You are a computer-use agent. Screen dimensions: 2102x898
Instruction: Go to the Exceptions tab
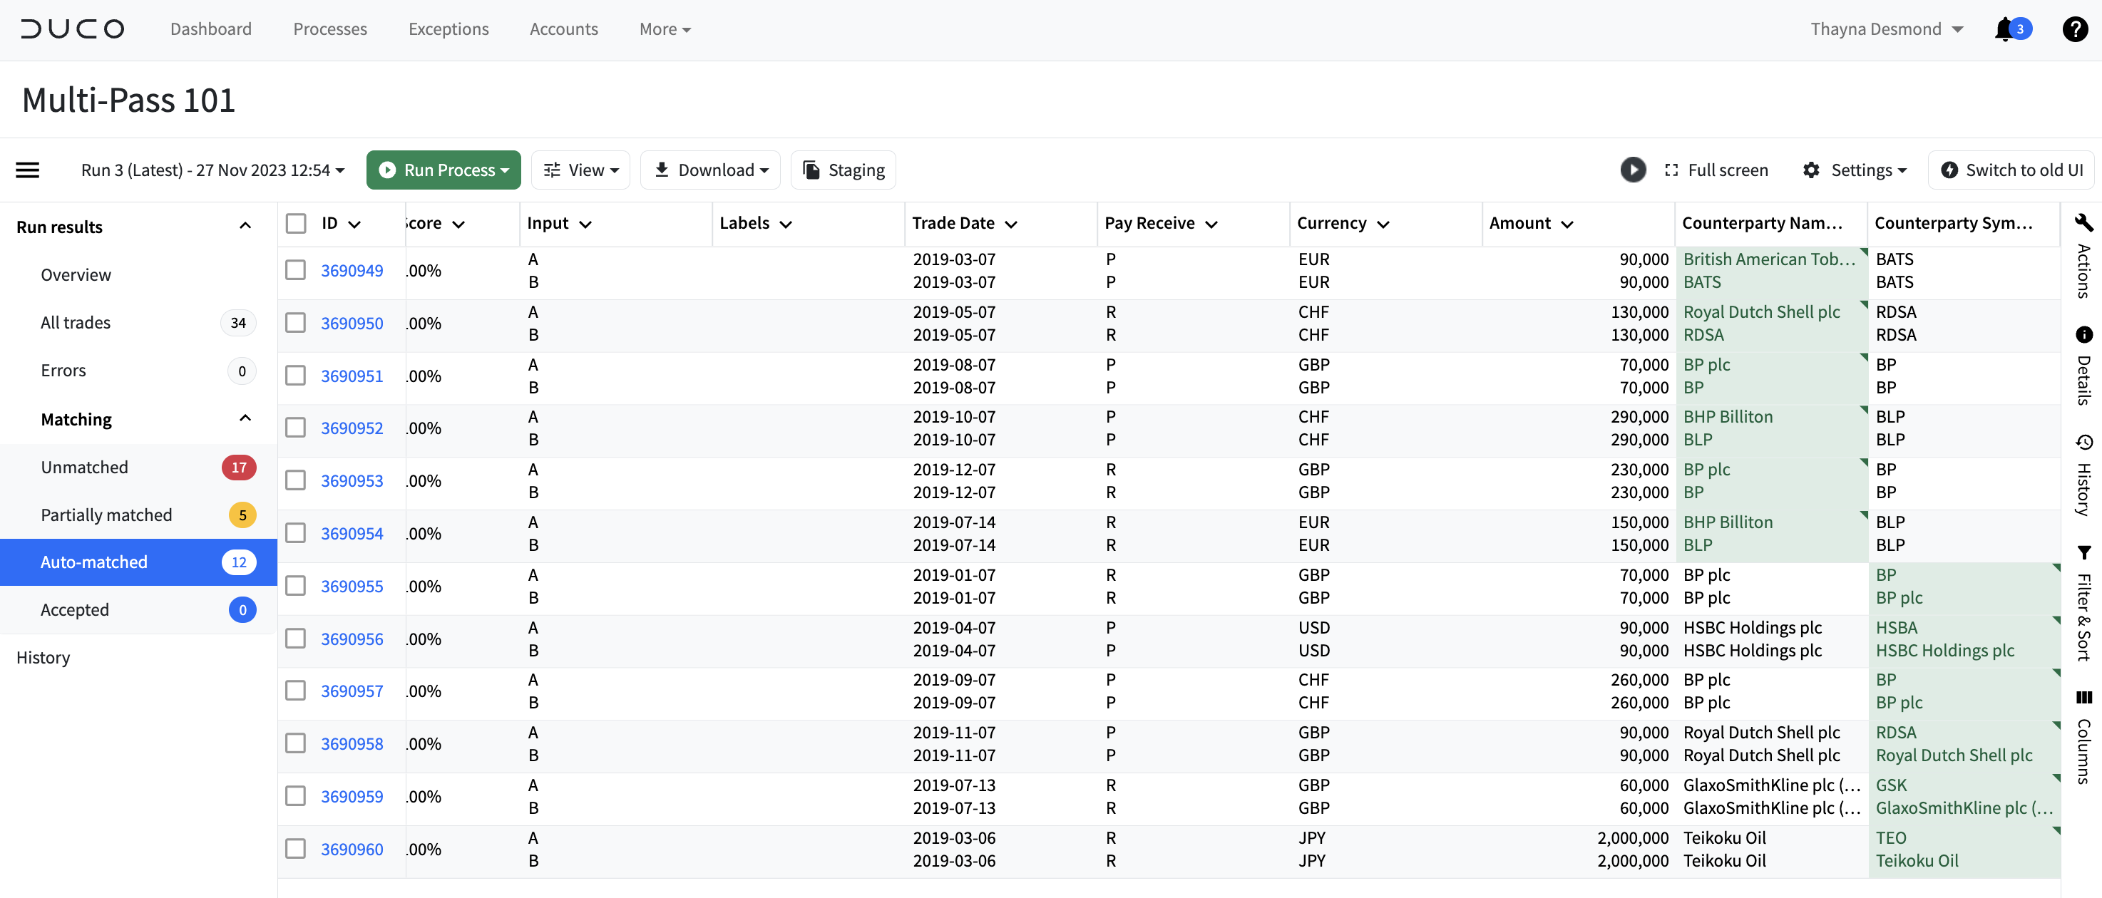tap(448, 29)
